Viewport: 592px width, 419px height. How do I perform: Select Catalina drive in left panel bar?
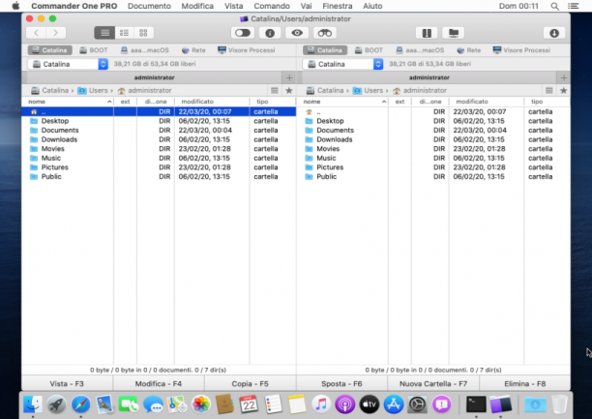click(50, 50)
